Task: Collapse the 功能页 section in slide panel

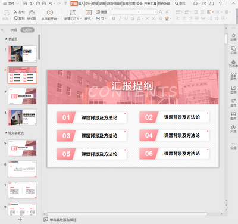Action: pos(5,39)
